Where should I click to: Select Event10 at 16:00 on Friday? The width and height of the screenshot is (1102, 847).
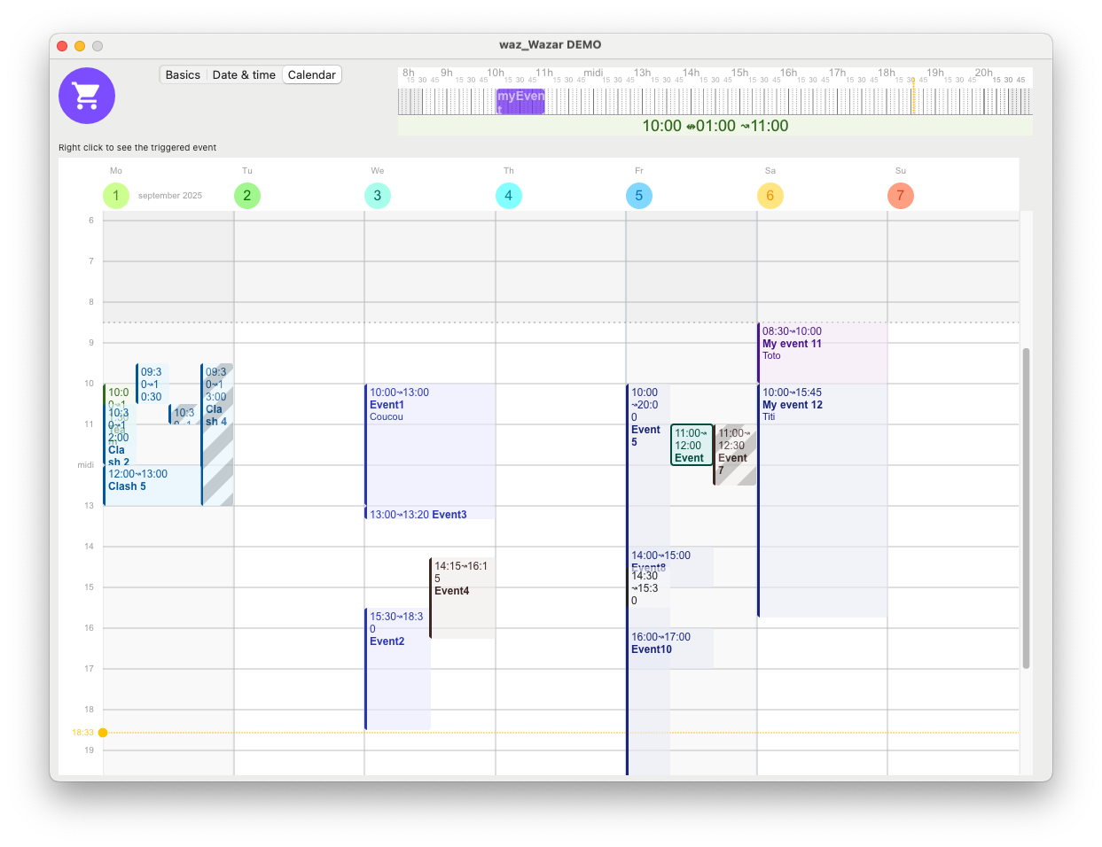pyautogui.click(x=670, y=649)
